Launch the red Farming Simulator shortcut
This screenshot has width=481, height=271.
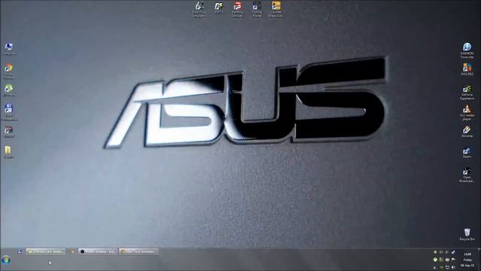[237, 9]
